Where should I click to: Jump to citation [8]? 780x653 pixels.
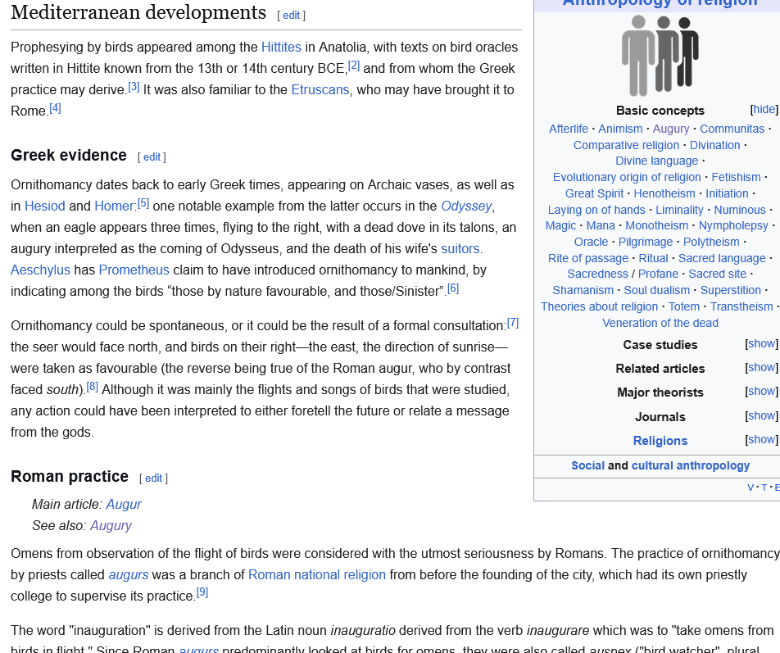coord(93,387)
